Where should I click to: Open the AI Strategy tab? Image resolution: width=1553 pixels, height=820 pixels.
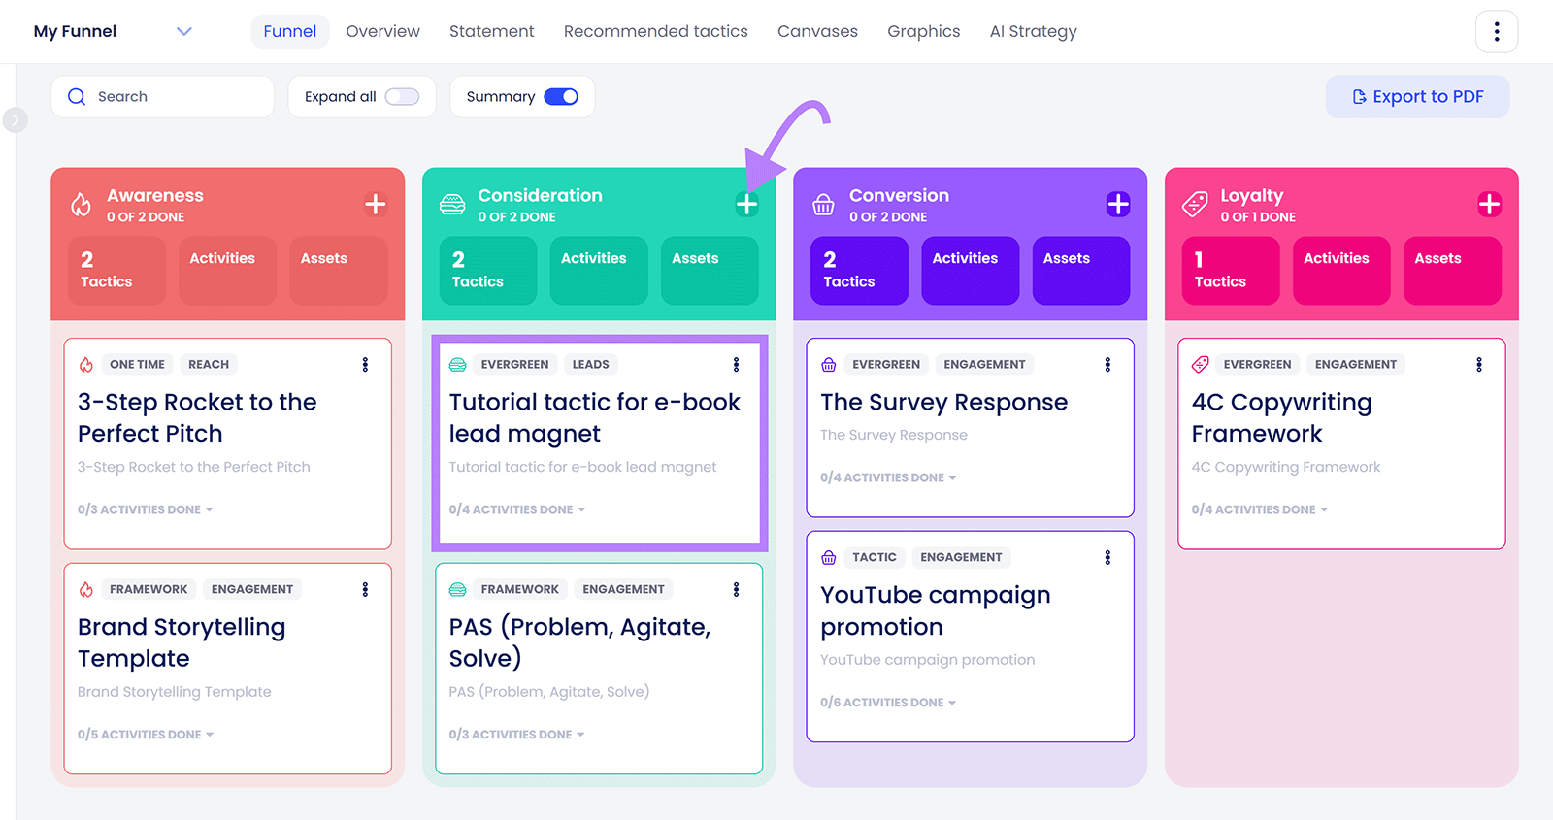click(x=1033, y=32)
